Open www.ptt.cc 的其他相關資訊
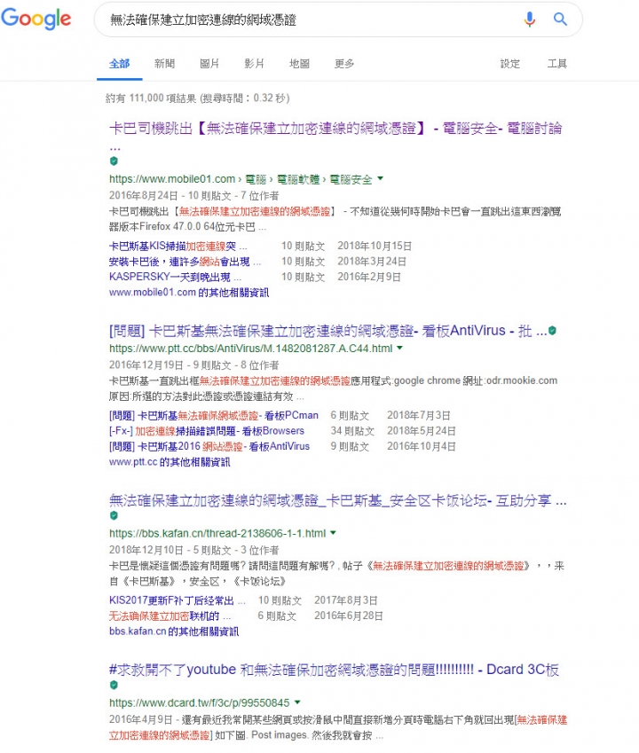639x753 pixels. pyautogui.click(x=170, y=462)
